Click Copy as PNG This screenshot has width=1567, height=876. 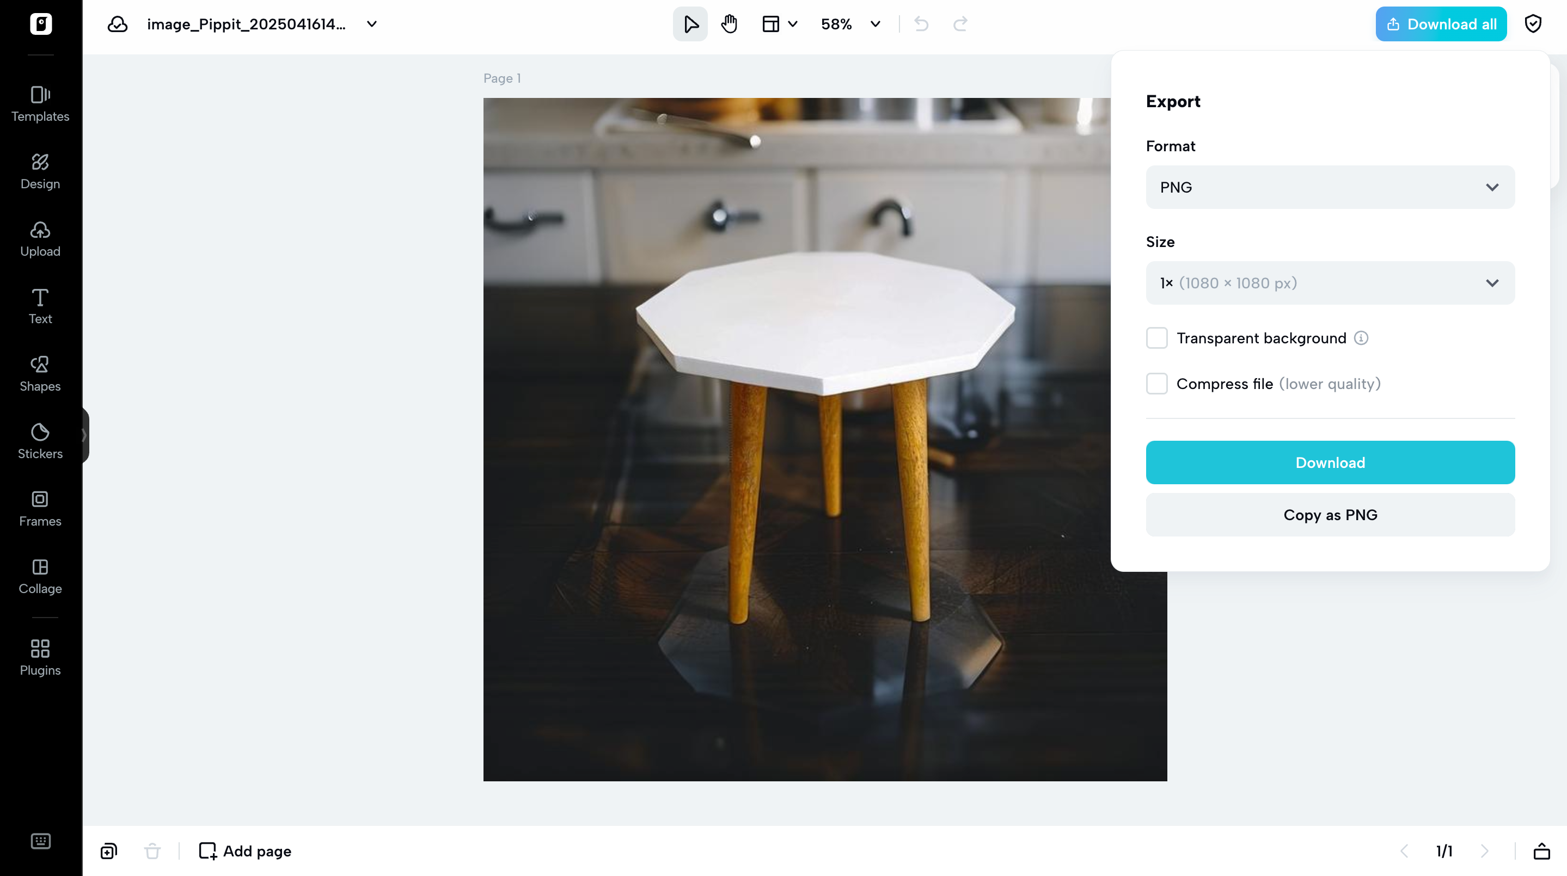point(1329,514)
